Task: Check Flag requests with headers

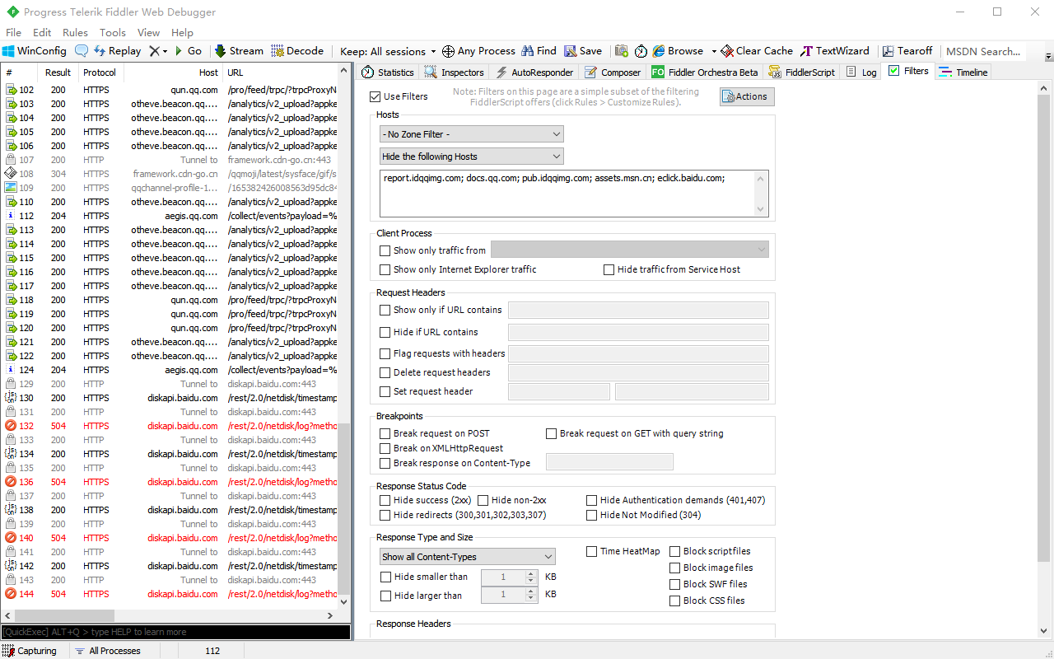Action: [x=385, y=353]
